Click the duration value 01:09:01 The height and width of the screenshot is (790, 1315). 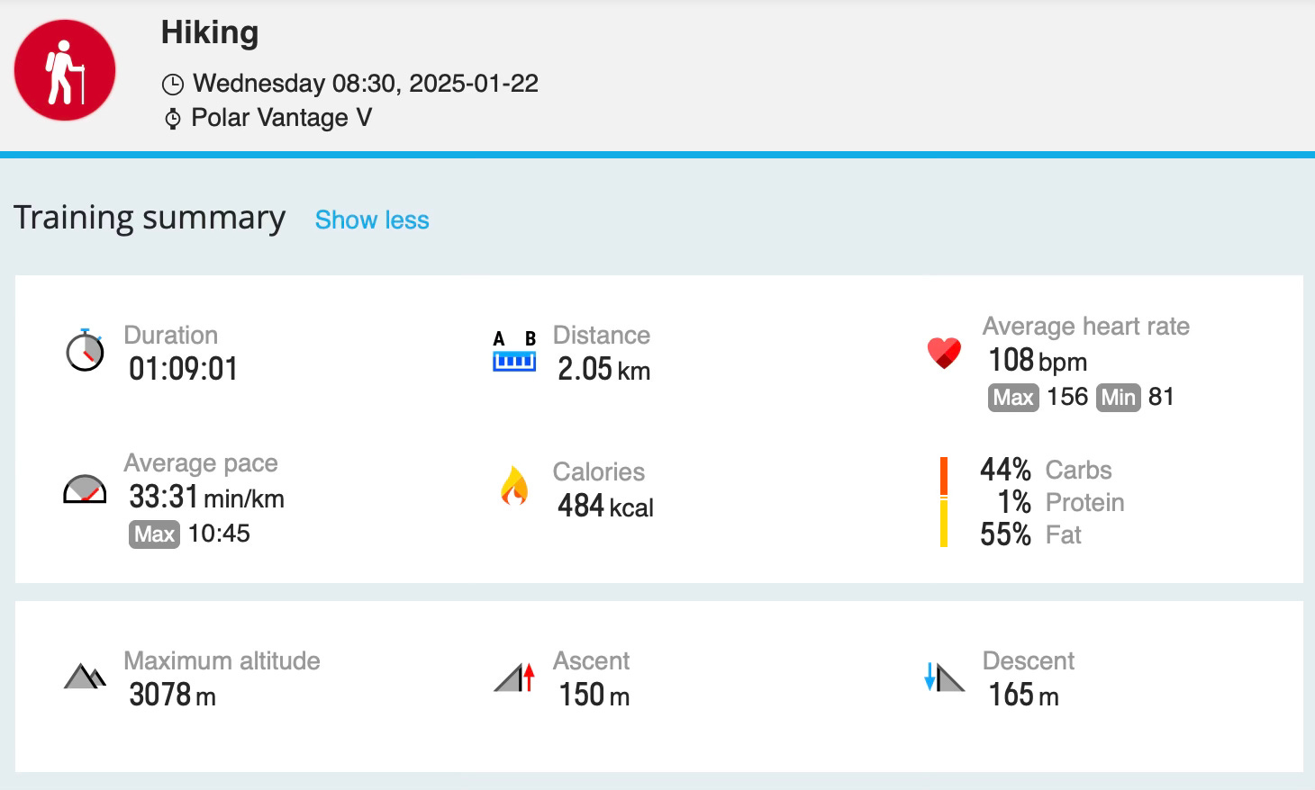point(184,369)
